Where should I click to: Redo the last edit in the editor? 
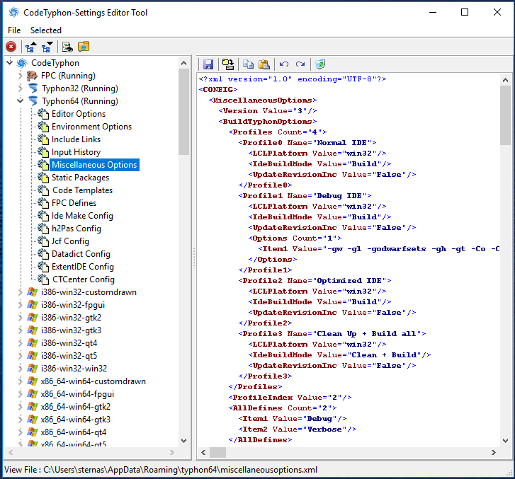coord(300,64)
